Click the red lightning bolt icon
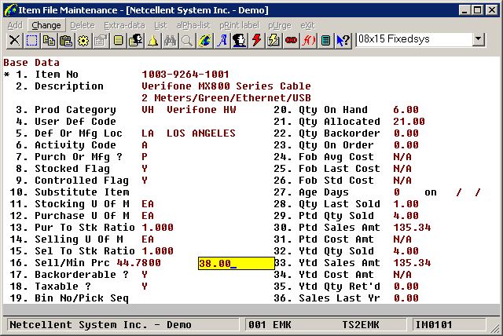 tap(257, 41)
